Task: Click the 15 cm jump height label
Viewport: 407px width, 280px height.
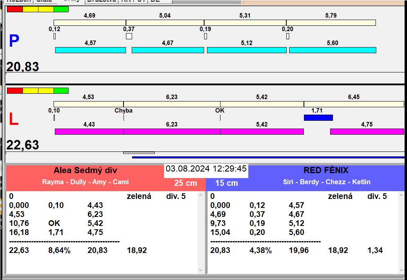Action: tap(227, 183)
